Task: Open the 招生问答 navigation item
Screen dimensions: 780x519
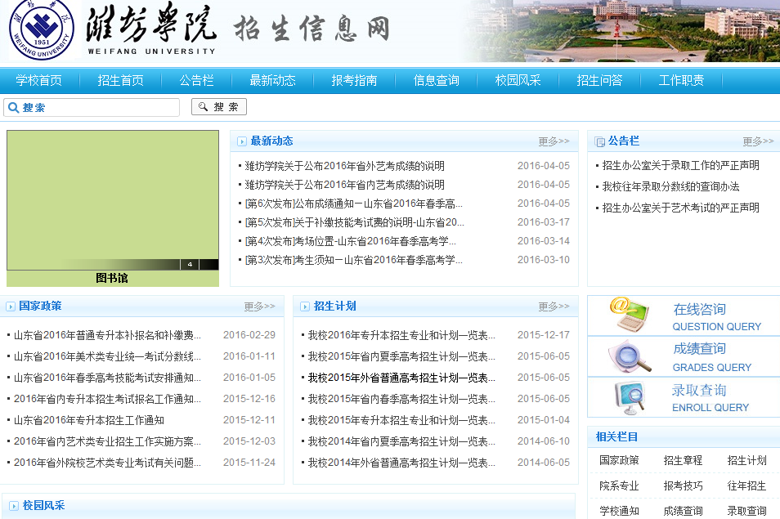Action: [x=599, y=81]
